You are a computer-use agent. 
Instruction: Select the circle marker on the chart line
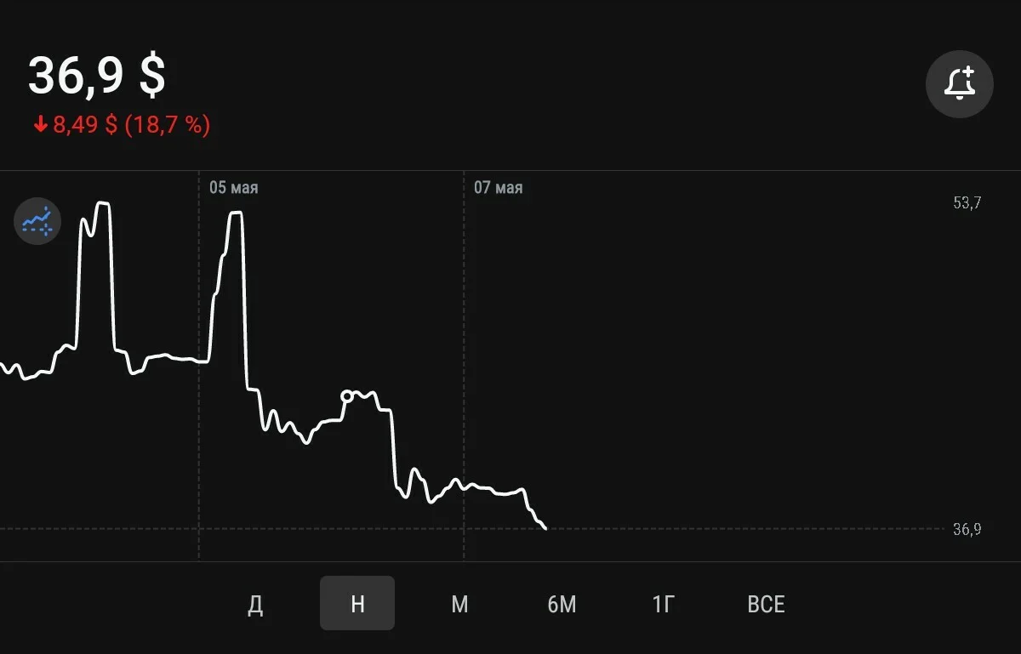pos(346,395)
